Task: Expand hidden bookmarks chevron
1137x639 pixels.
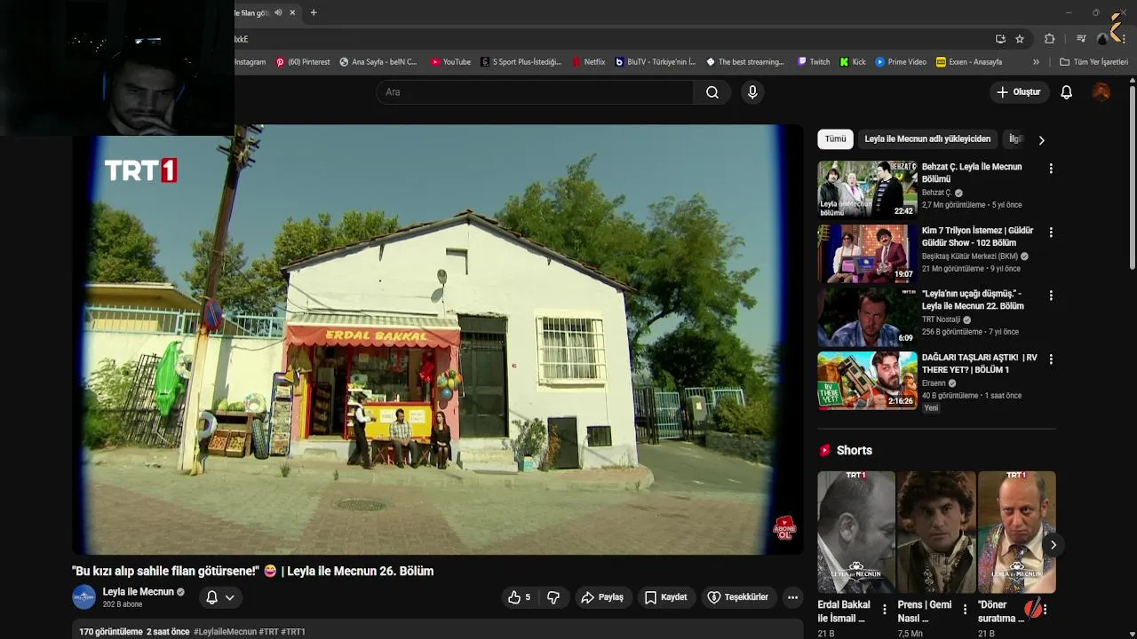Action: point(1036,62)
